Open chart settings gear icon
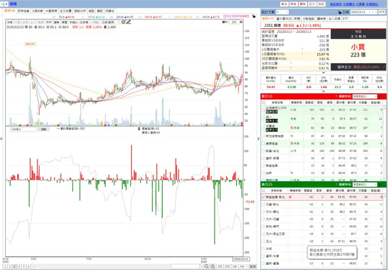 [123, 22]
